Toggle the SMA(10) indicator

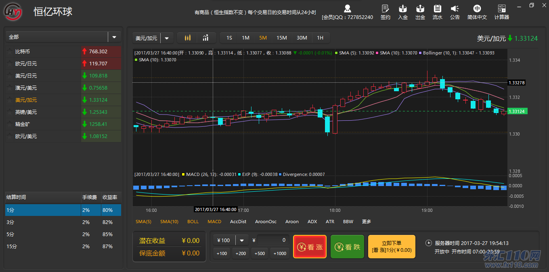click(169, 222)
